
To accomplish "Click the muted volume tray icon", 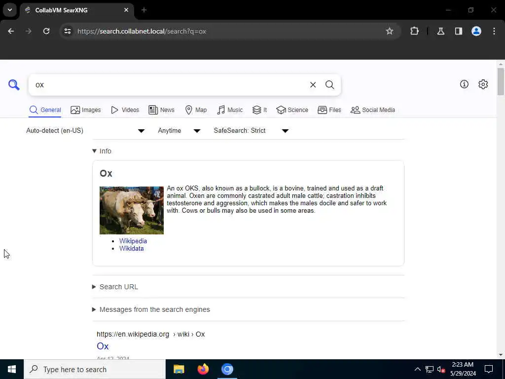I will [441, 370].
